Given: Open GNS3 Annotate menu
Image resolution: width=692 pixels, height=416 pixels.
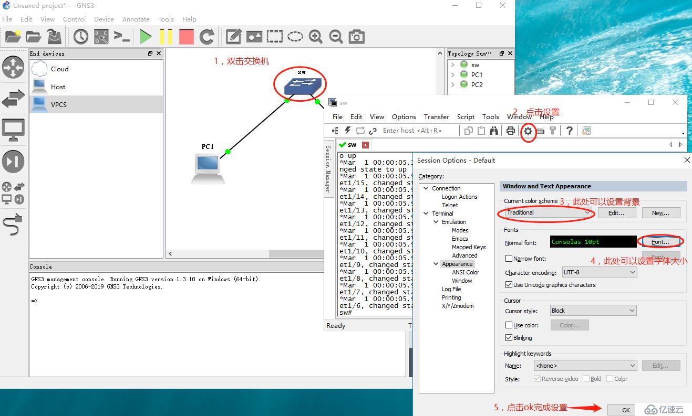Looking at the screenshot, I should click(136, 19).
